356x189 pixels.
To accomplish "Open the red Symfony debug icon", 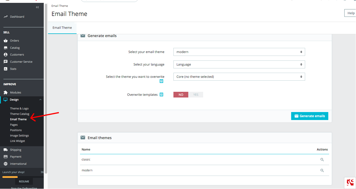I will pos(350,183).
